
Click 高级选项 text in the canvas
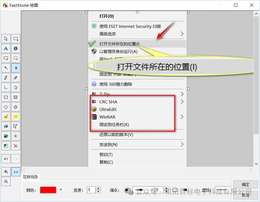[x=108, y=34]
